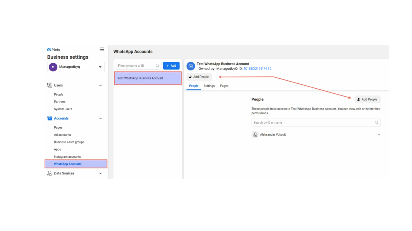Collapse the Users section
412x231 pixels.
100,85
